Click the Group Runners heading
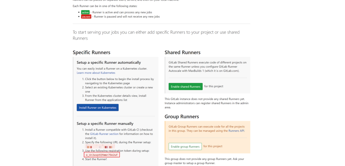345x166 pixels. click(182, 116)
